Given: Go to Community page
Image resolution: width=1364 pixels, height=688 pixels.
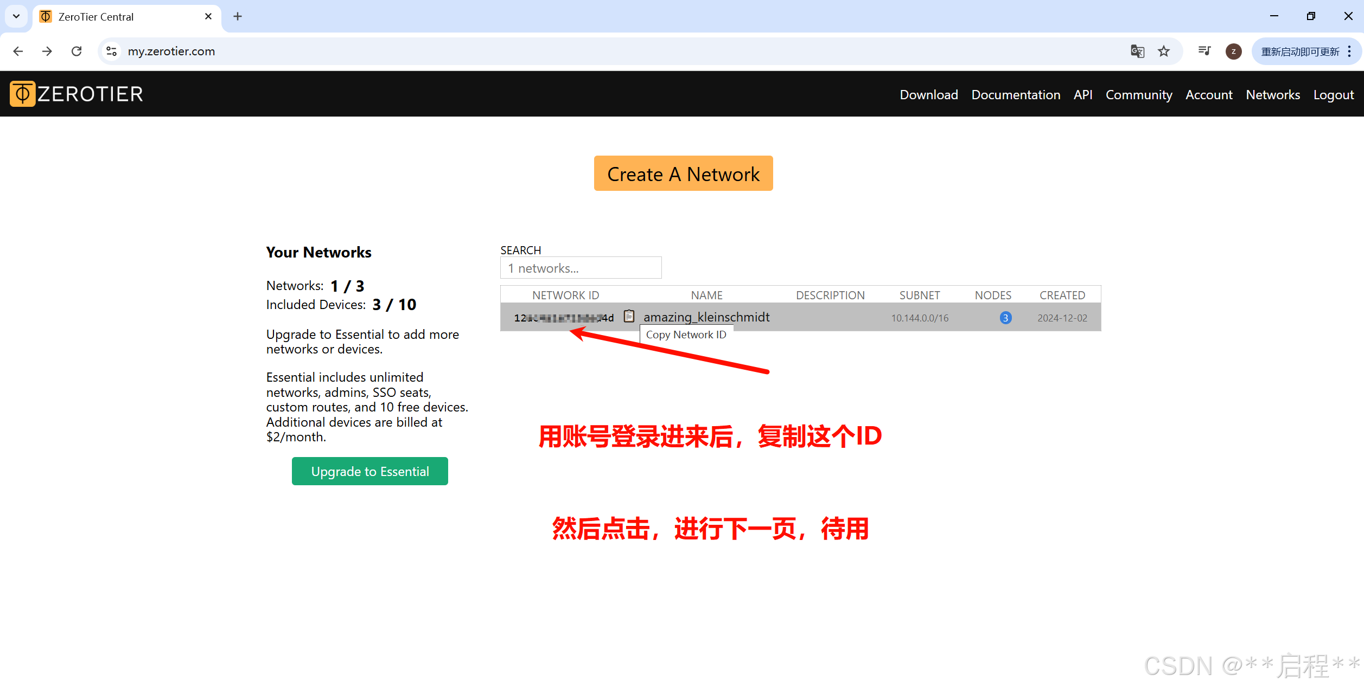Looking at the screenshot, I should click(x=1139, y=95).
